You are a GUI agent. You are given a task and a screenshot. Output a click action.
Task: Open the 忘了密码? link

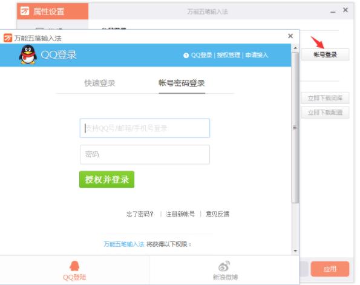[140, 214]
